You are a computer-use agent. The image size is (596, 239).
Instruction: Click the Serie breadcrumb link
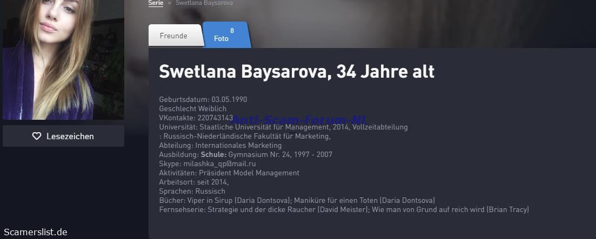point(156,3)
